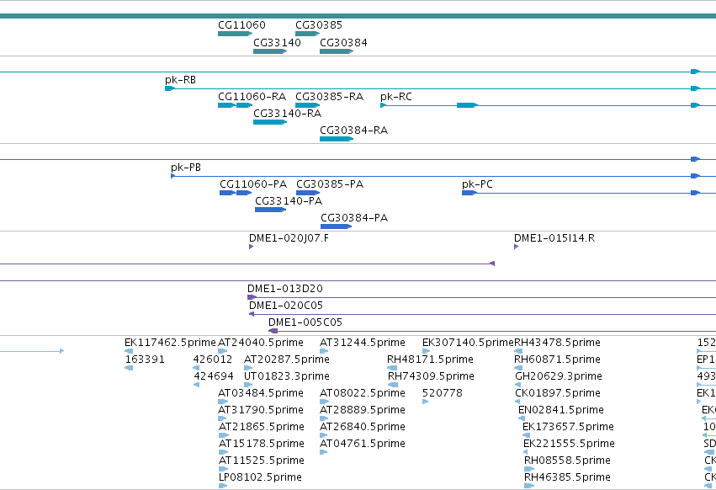This screenshot has width=716, height=490.
Task: Select the 520778 feature
Action: 426,402
